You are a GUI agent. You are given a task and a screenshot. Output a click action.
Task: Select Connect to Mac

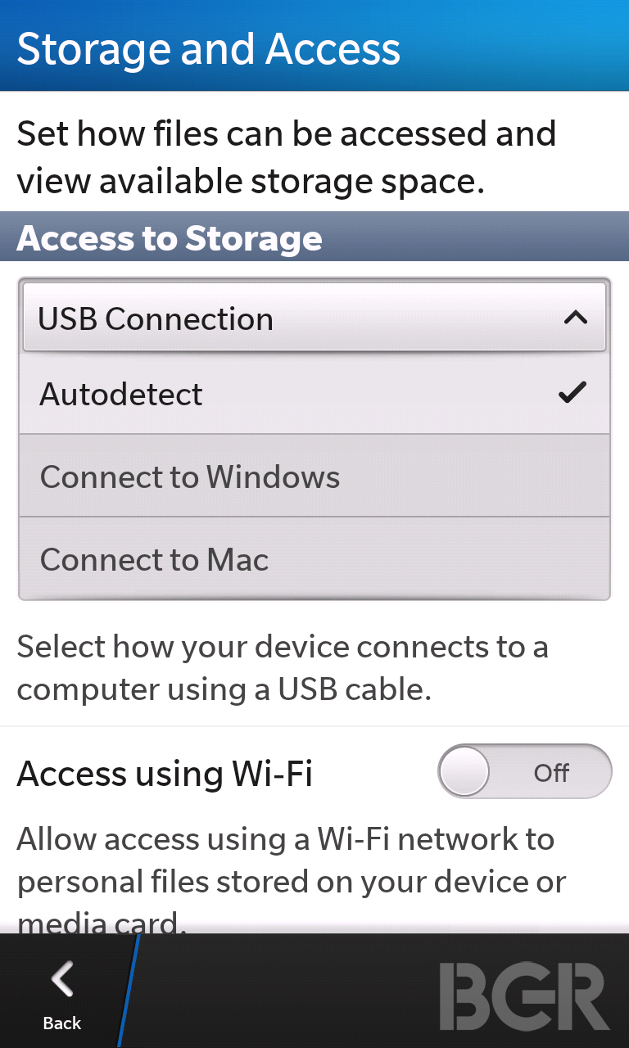point(314,559)
